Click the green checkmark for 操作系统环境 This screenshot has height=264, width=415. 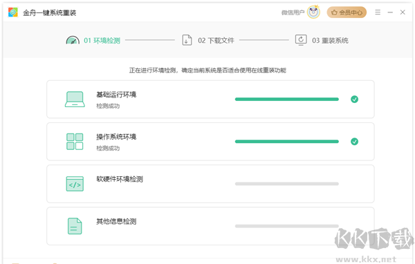click(354, 142)
